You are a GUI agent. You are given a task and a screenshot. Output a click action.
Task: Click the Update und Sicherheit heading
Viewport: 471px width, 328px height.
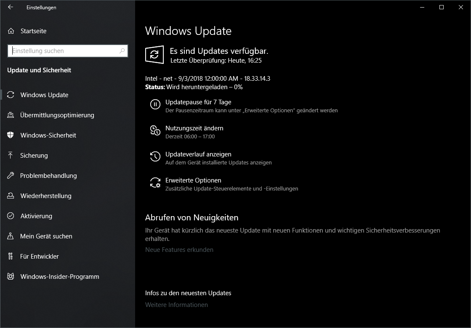(x=39, y=70)
